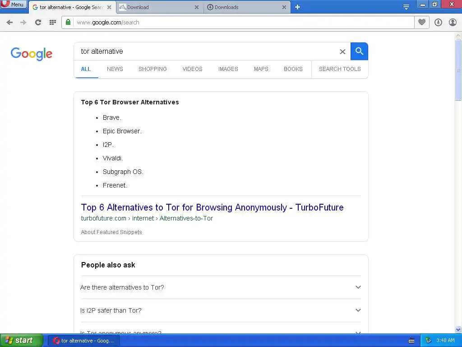Go back with the back arrow
This screenshot has width=462, height=347.
[x=9, y=23]
